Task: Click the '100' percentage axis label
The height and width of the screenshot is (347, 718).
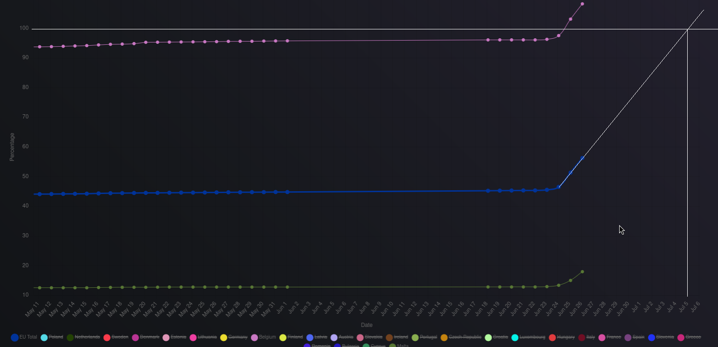Action: pos(24,28)
